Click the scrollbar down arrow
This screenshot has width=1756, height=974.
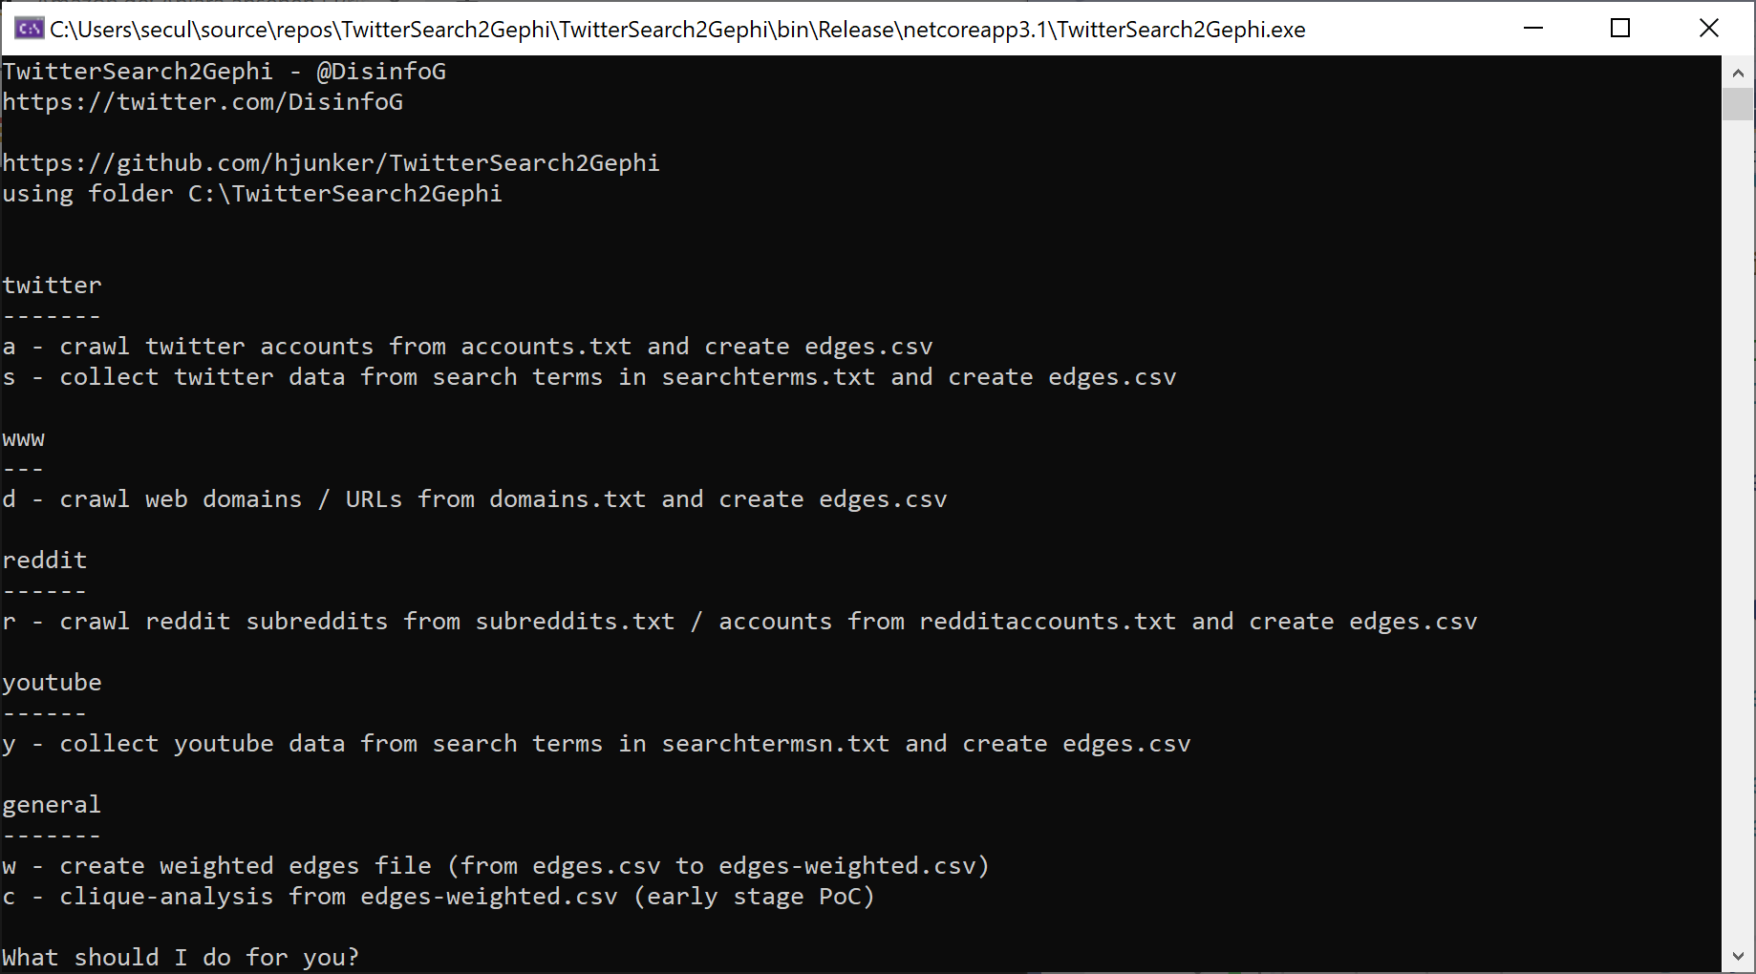(x=1738, y=956)
